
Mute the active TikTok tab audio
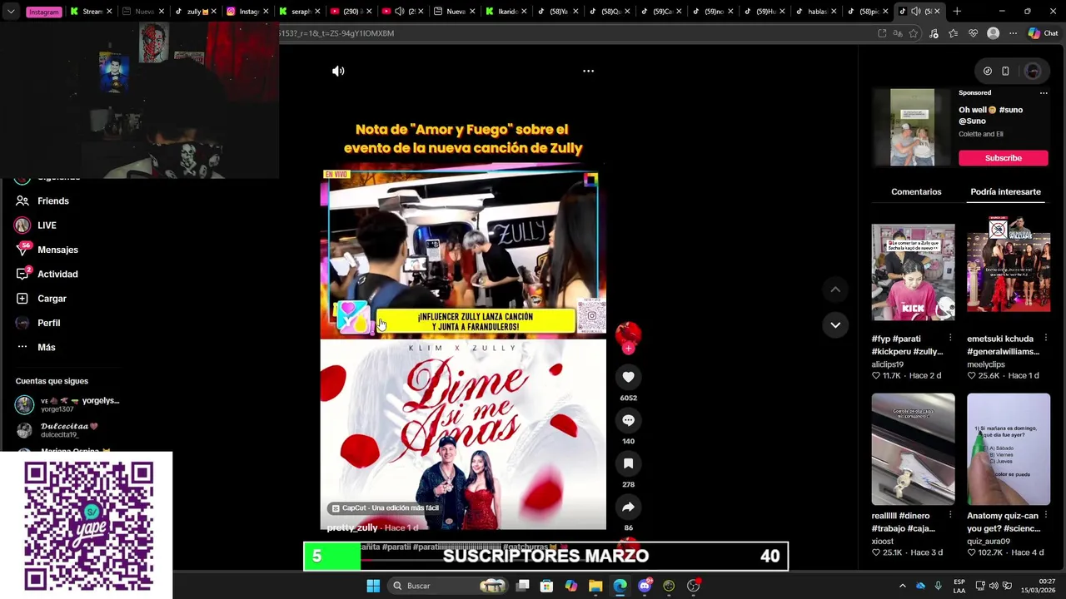click(916, 12)
